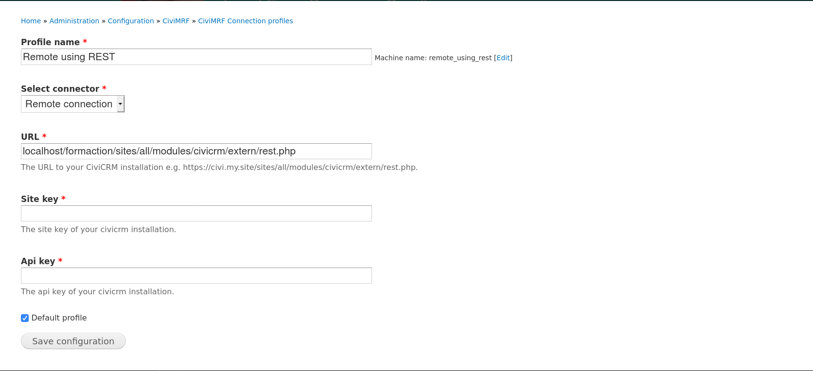Click the Select connector label
The height and width of the screenshot is (371, 813).
(x=60, y=89)
